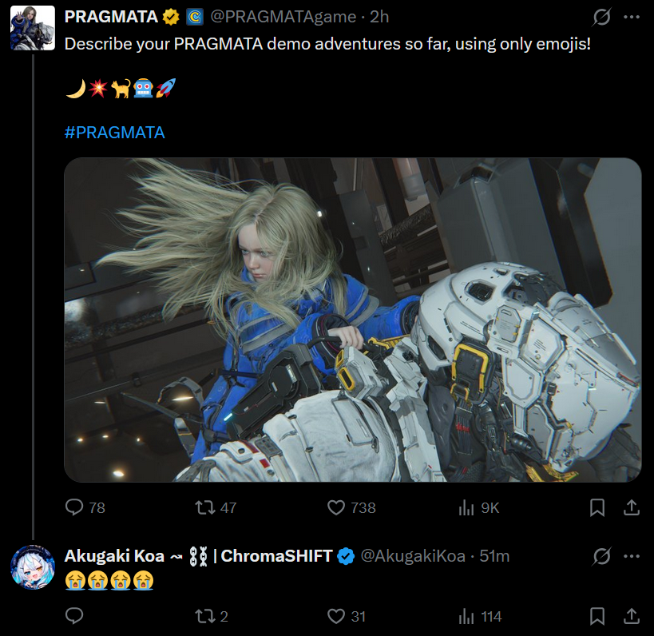Open the girl and astronaut image
This screenshot has width=654, height=636.
pos(352,320)
